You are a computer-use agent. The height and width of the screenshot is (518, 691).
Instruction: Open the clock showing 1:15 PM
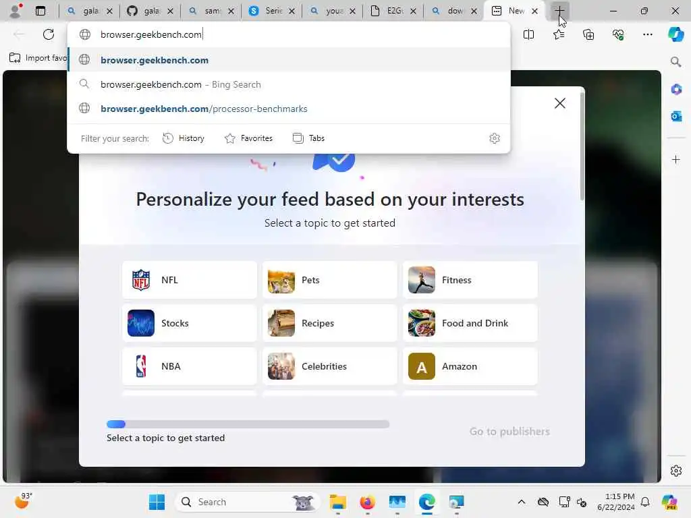tap(615, 502)
